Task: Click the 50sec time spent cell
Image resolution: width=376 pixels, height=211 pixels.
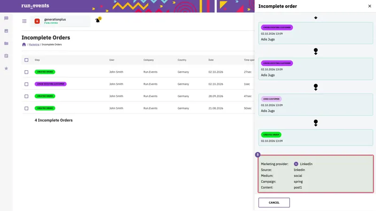Action: pyautogui.click(x=248, y=108)
